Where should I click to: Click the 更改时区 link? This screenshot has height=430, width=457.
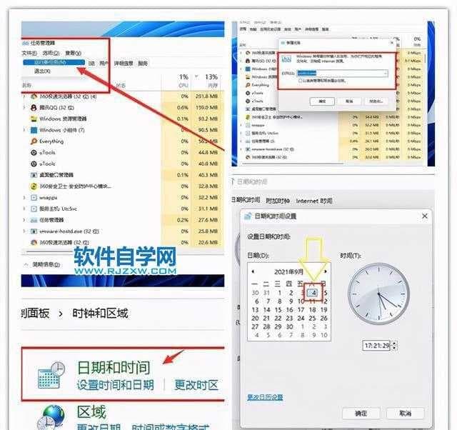pyautogui.click(x=196, y=385)
